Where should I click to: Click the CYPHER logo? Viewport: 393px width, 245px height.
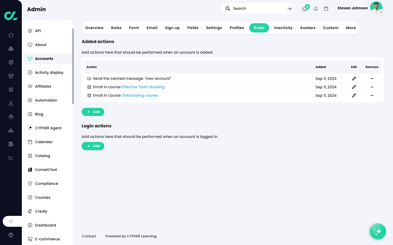pyautogui.click(x=11, y=16)
